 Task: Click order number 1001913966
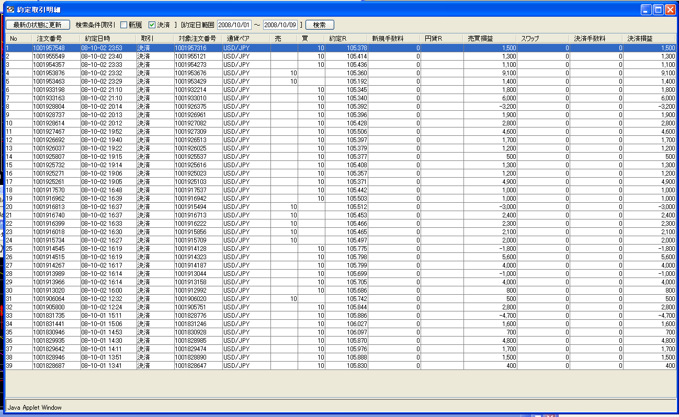56,282
